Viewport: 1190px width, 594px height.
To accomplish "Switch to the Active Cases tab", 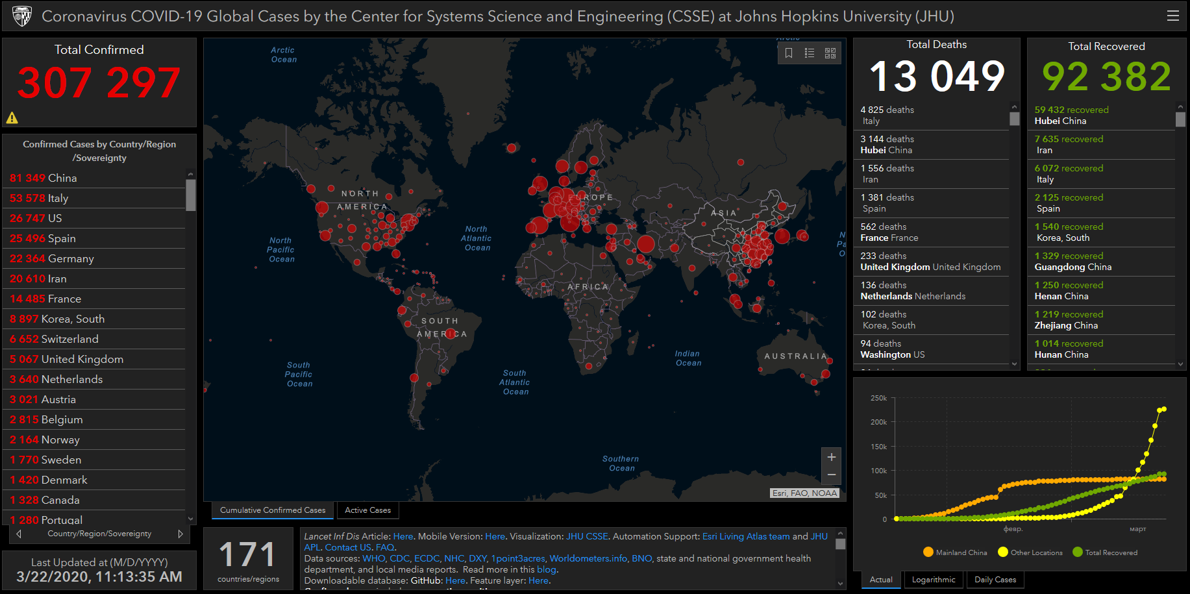I will (x=367, y=510).
